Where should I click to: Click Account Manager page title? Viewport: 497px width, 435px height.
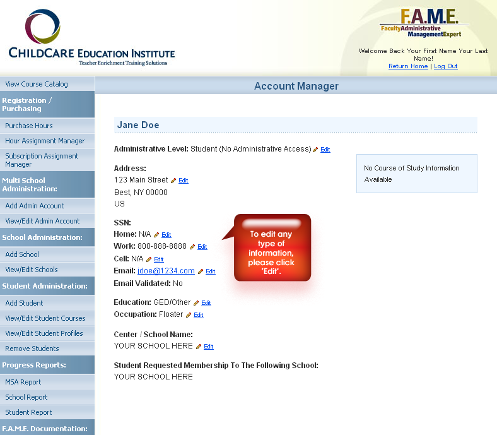[x=296, y=86]
